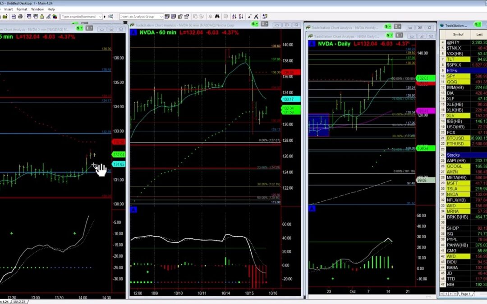Image resolution: width=487 pixels, height=304 pixels.
Task: Select the MRNA row in radar list
Action: click(464, 211)
